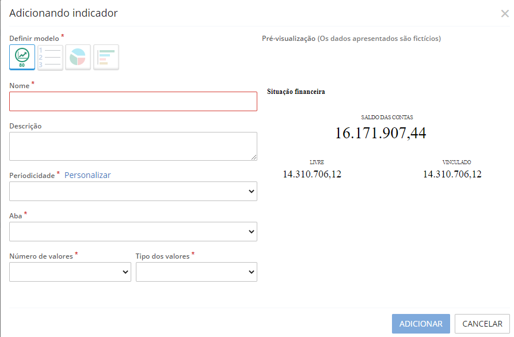Click the Situação financeira preview title
This screenshot has width=514, height=337.
pos(296,91)
